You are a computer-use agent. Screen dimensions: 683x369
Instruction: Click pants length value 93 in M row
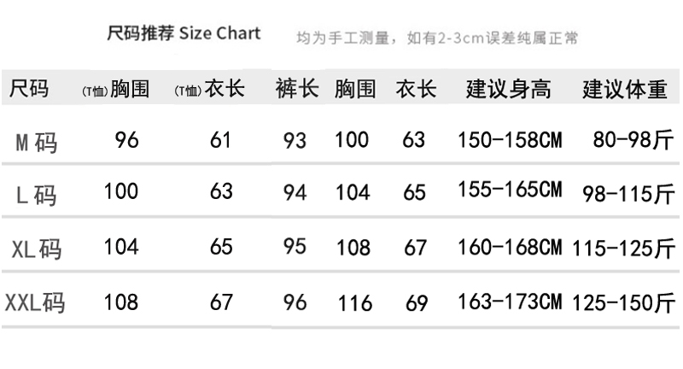[x=295, y=141]
